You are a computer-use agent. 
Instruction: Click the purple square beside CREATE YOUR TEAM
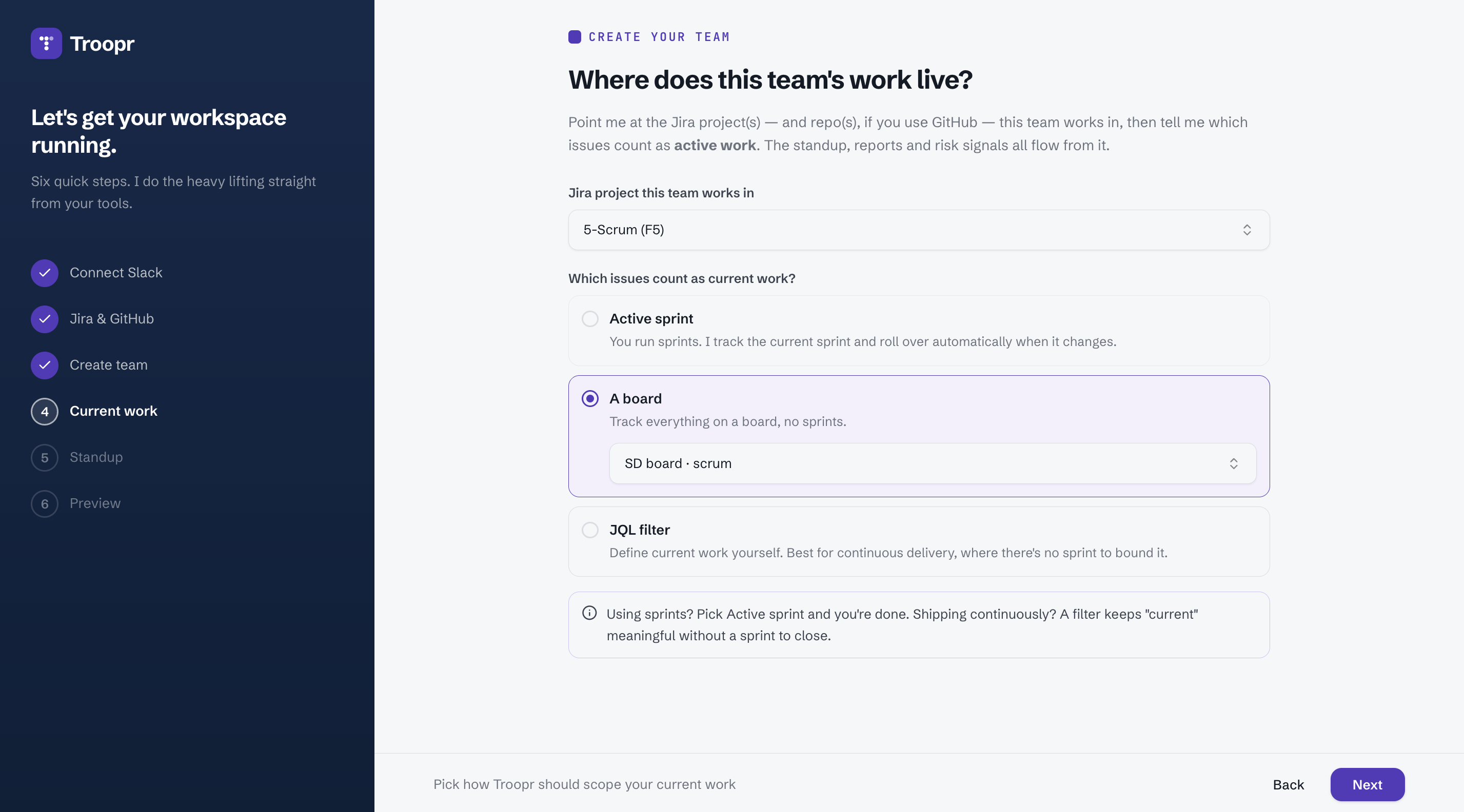pos(575,37)
